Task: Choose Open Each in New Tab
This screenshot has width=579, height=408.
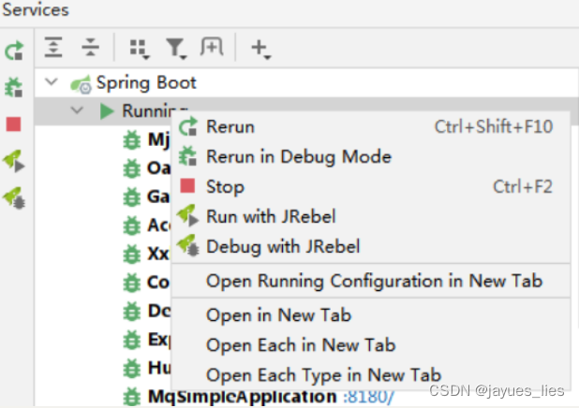Action: click(x=371, y=345)
